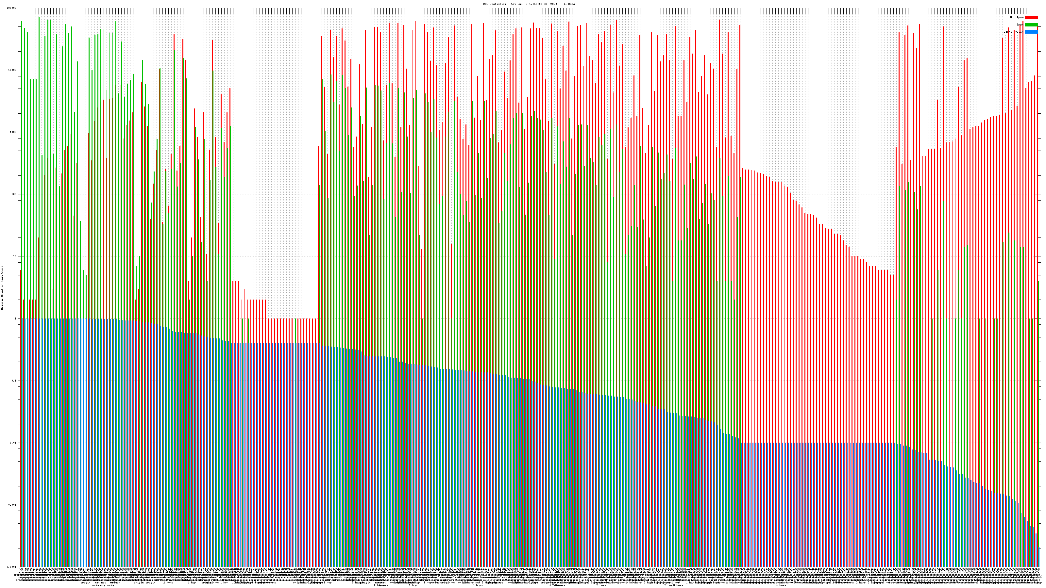Viewport: 1046px width, 588px height.
Task: Click the RBL Statistics chart title
Action: (529, 4)
